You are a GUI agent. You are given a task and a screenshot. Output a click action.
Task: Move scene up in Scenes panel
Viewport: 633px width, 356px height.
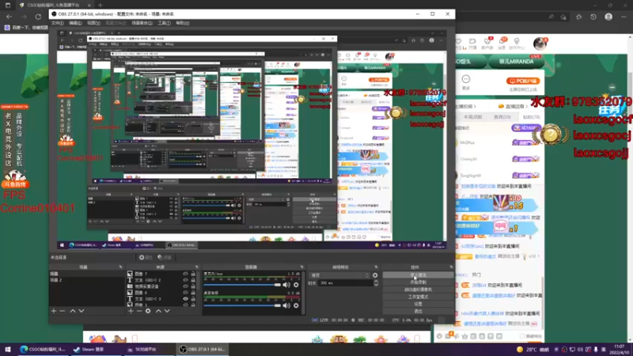(73, 311)
